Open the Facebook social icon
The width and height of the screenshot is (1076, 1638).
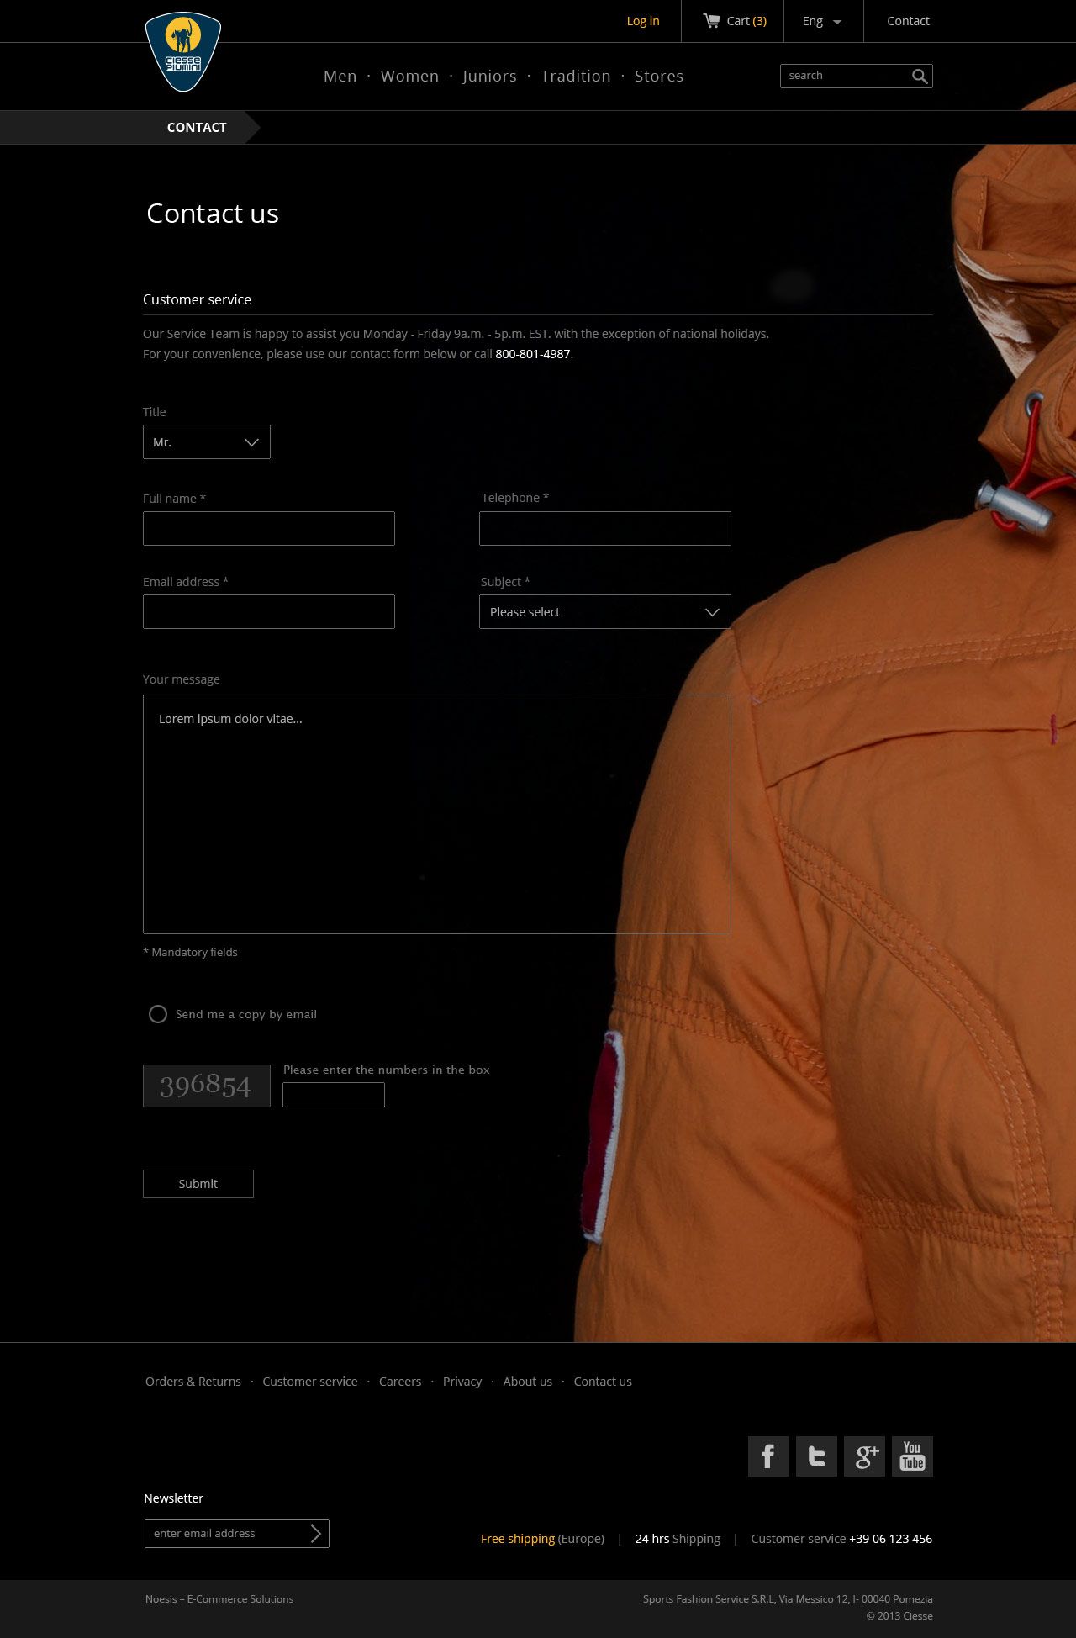768,1456
